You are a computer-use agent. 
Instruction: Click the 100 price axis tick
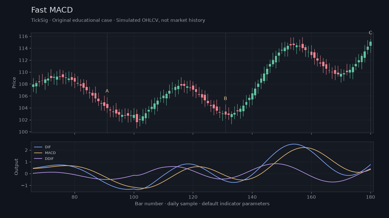pyautogui.click(x=23, y=132)
